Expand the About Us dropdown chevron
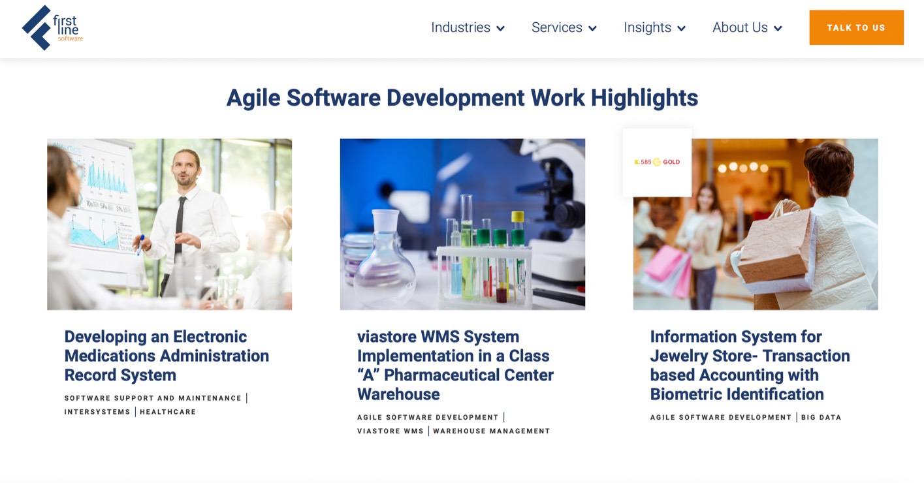The image size is (924, 483). [778, 29]
